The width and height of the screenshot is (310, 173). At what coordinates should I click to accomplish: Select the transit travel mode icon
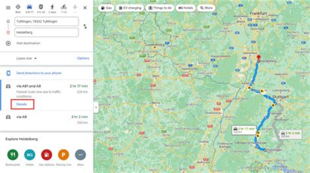(x=41, y=7)
